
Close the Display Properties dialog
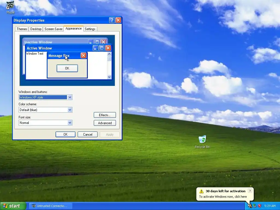point(118,20)
